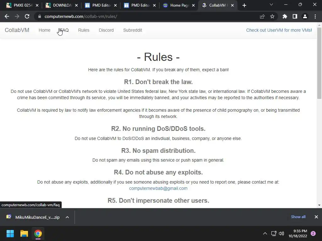This screenshot has width=322, height=241.
Task: Click the R1. Don't break the law heading
Action: coord(158,82)
